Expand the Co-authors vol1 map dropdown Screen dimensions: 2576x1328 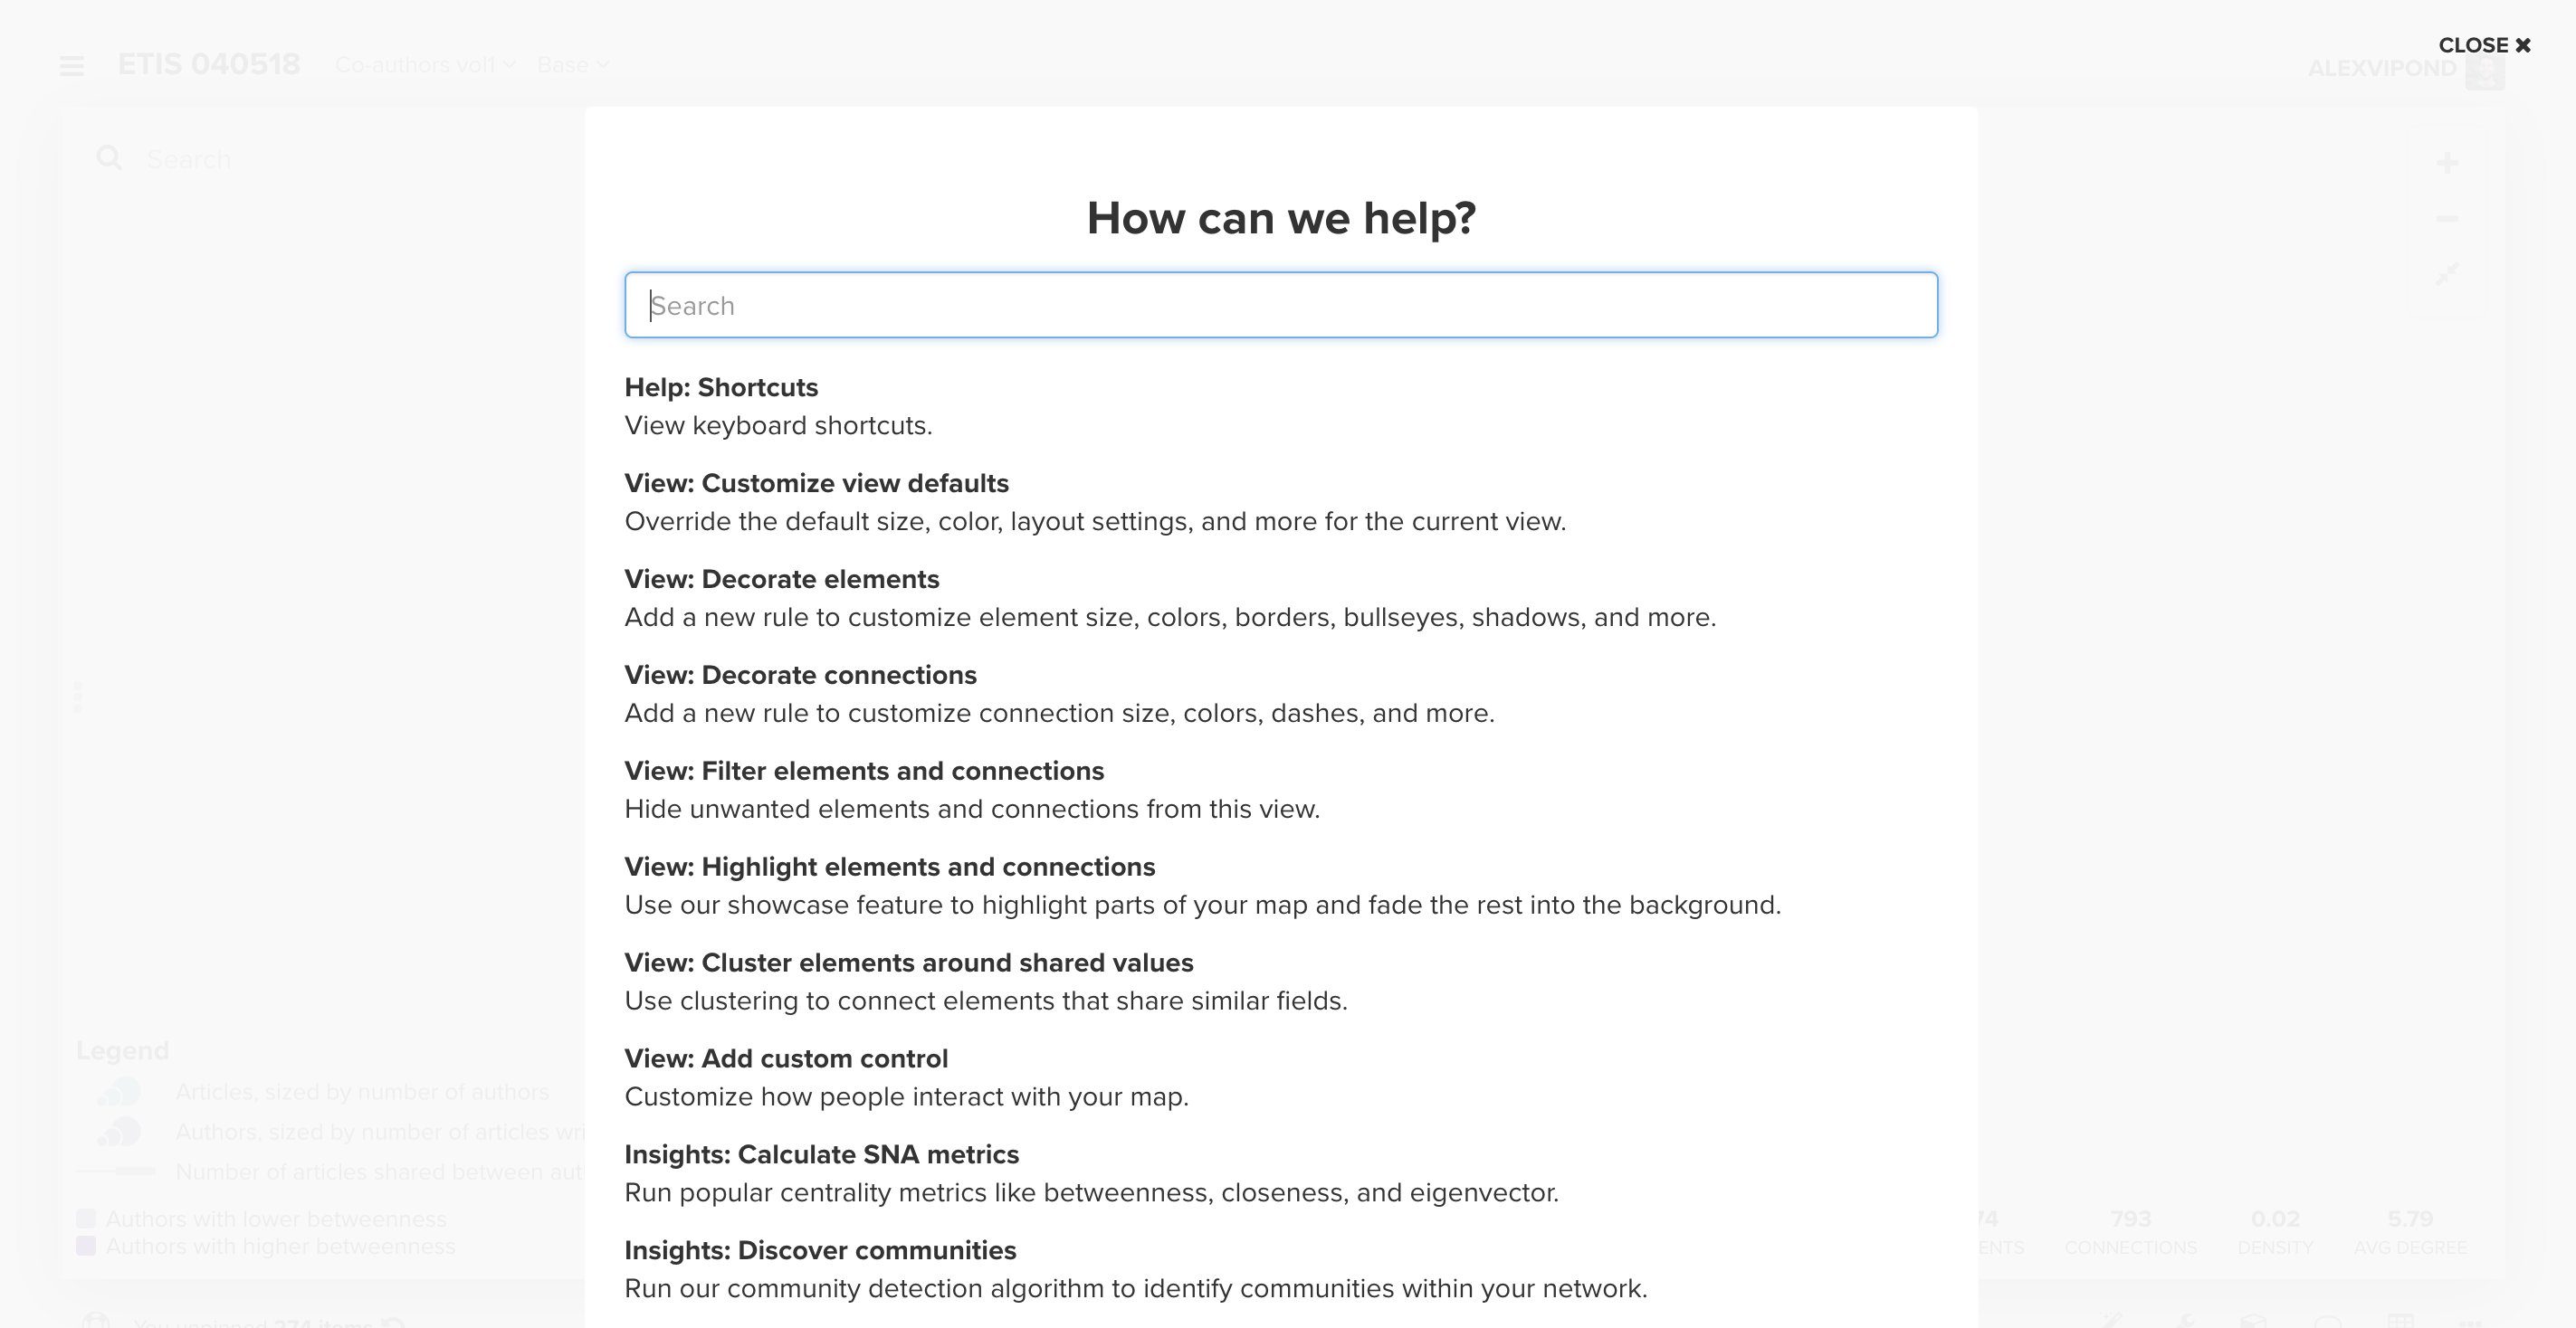click(x=425, y=65)
